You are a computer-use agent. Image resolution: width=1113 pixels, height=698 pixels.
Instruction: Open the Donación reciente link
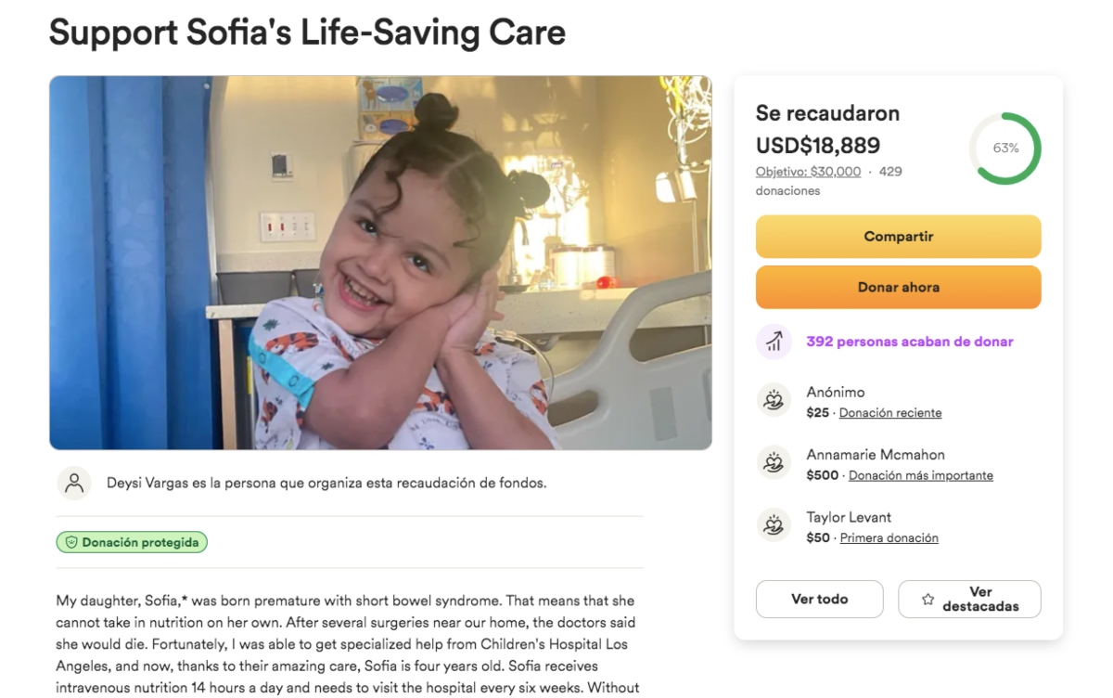point(890,413)
